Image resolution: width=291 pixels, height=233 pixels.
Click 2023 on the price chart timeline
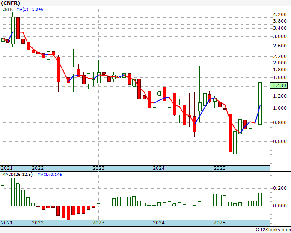98,168
